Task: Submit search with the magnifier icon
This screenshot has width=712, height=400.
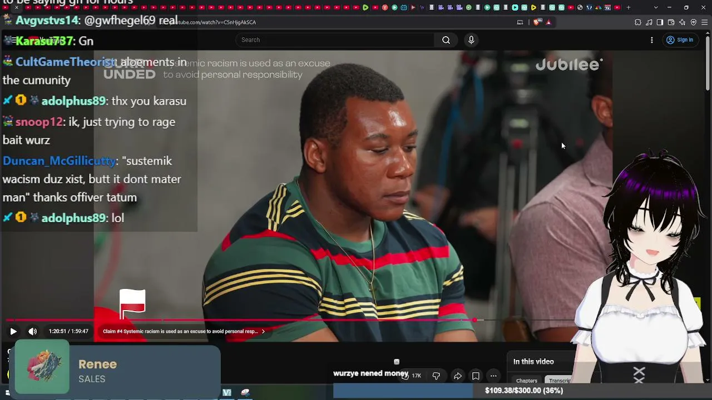Action: pyautogui.click(x=446, y=40)
